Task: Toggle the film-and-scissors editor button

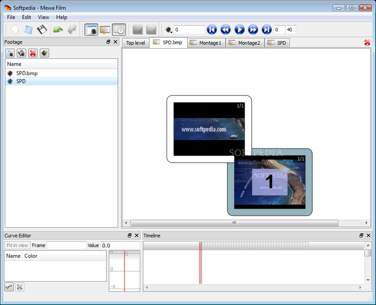Action: tap(105, 30)
